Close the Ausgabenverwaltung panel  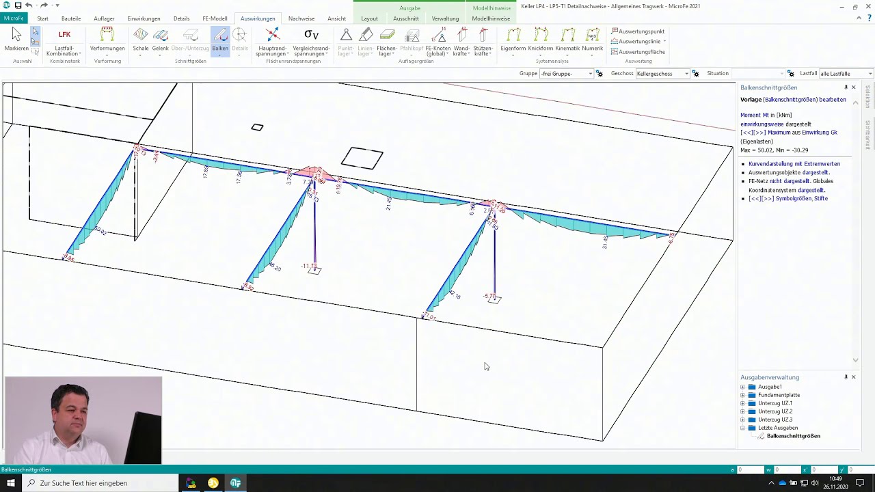point(853,377)
